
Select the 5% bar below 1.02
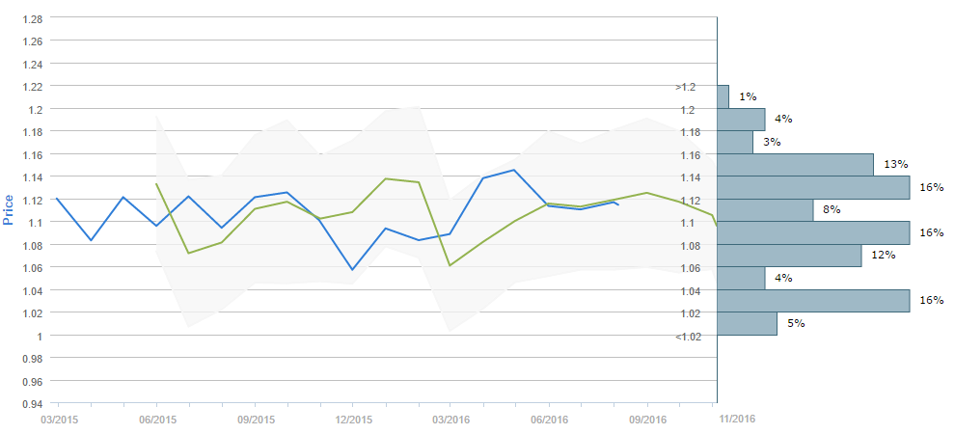click(748, 323)
